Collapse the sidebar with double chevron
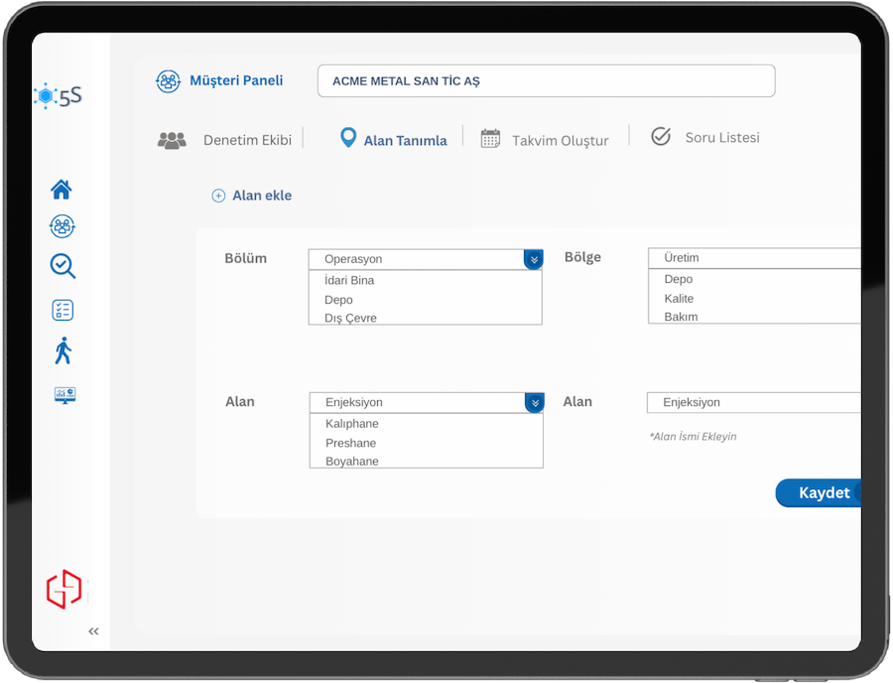The width and height of the screenshot is (893, 683). coord(93,630)
